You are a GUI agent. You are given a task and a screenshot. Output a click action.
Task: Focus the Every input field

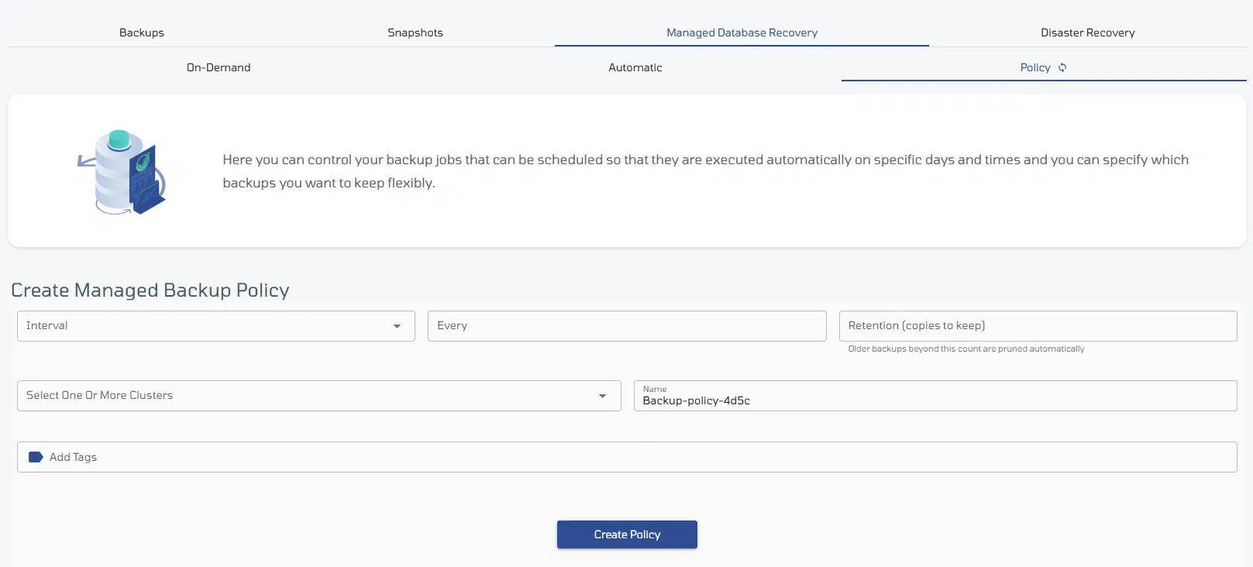coord(627,326)
